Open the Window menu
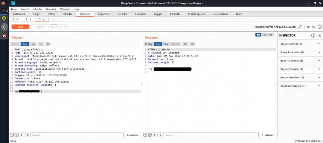Viewport: 323px width, 143px height. point(65,9)
